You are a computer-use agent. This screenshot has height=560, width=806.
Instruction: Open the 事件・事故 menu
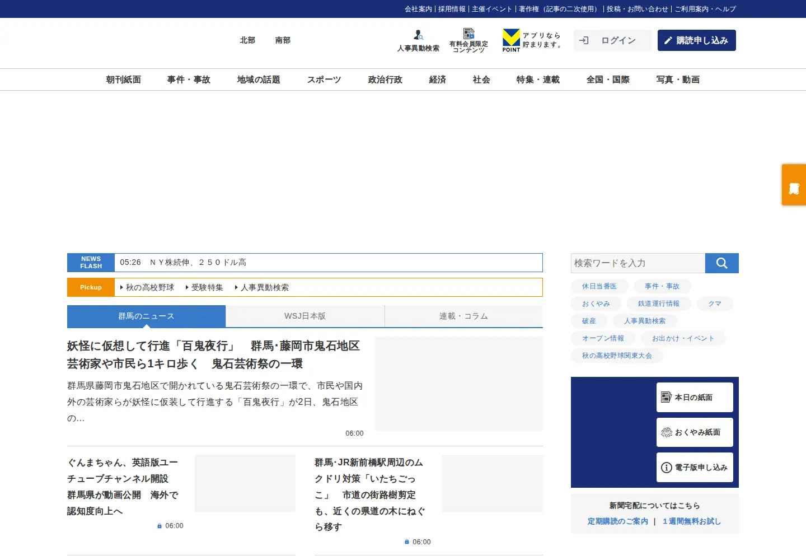[189, 80]
